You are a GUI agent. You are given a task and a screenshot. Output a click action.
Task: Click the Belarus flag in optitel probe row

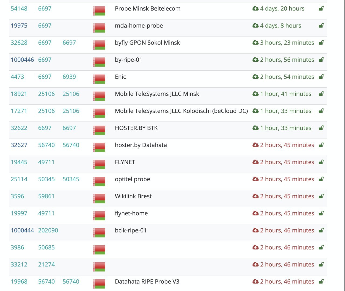[x=99, y=182]
